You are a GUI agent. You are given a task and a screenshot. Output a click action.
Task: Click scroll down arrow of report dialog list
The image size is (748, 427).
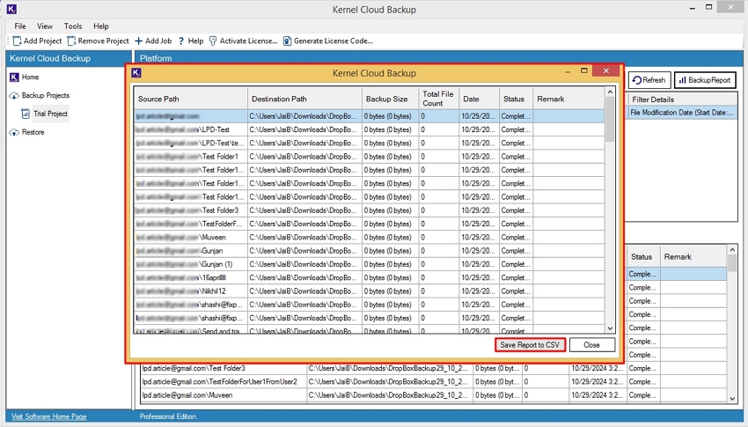610,328
